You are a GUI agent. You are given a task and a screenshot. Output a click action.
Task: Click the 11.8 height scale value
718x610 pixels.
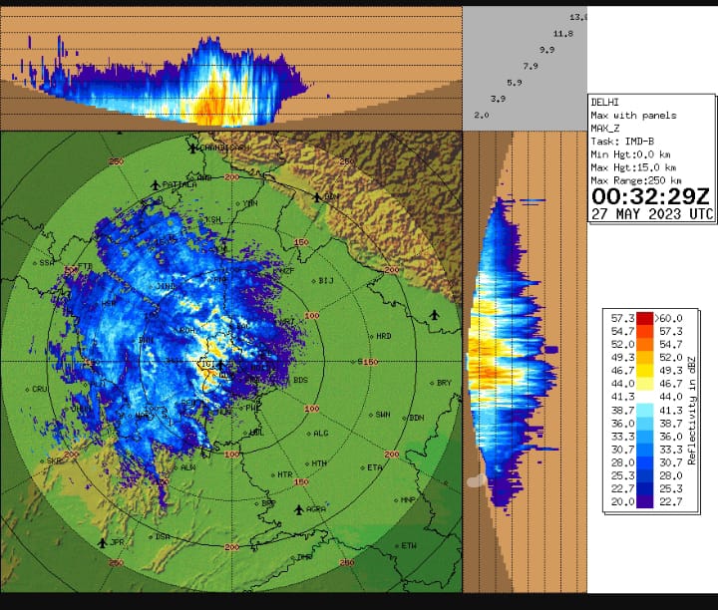(562, 34)
